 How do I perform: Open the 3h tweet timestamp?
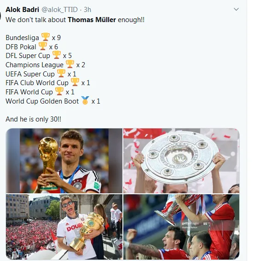click(x=87, y=10)
